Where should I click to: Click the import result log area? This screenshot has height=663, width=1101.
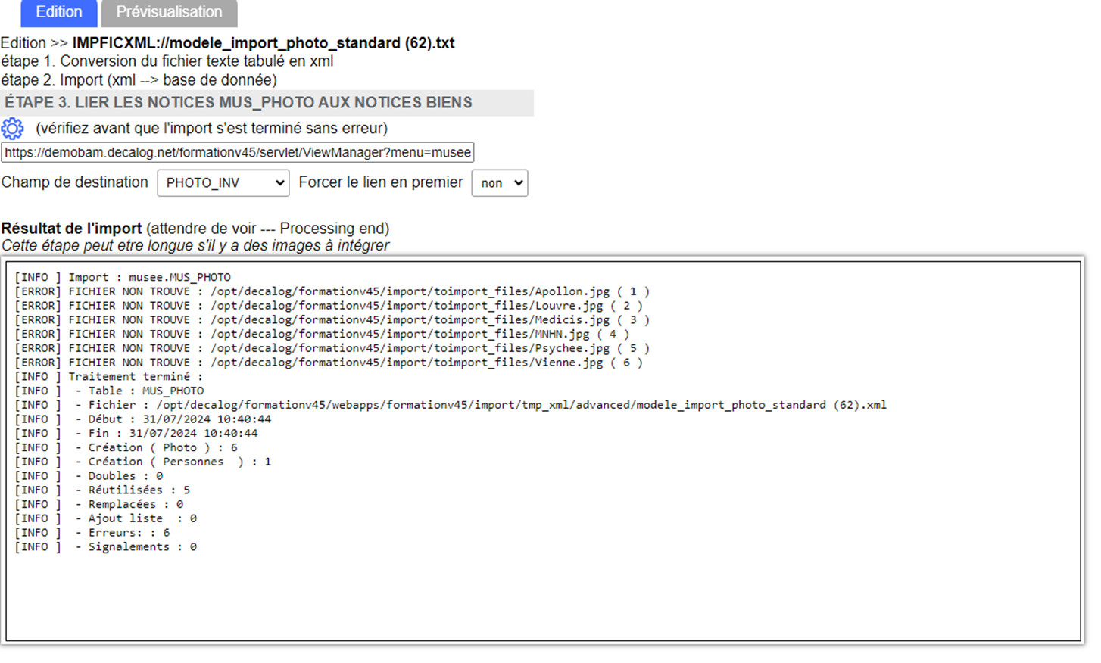[x=544, y=451]
